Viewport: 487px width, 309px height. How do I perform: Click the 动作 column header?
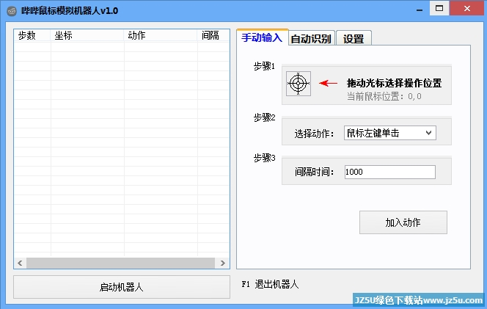[161, 35]
